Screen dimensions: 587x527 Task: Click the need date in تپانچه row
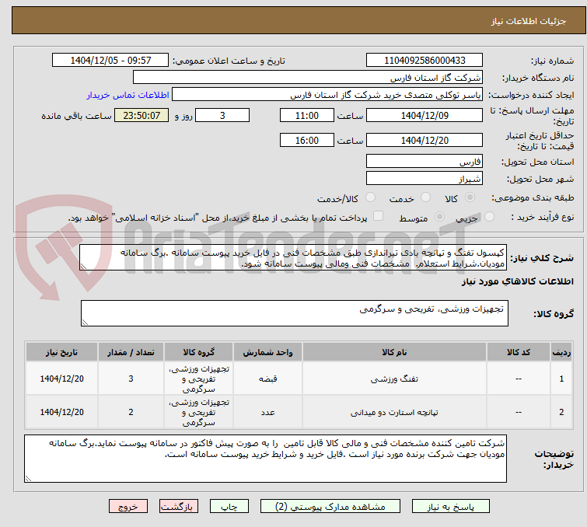(x=61, y=412)
